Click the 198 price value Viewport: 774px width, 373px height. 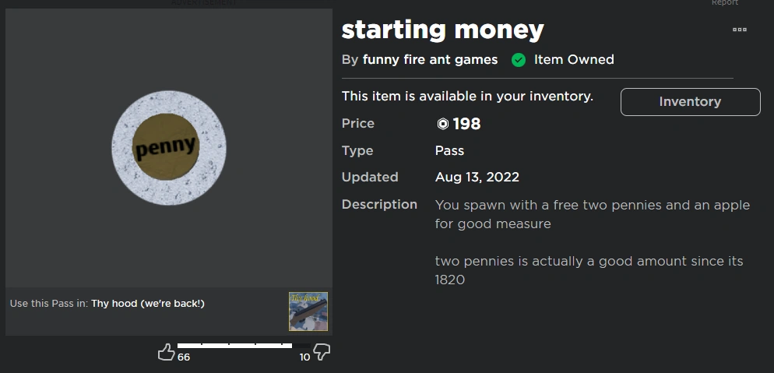click(x=466, y=124)
